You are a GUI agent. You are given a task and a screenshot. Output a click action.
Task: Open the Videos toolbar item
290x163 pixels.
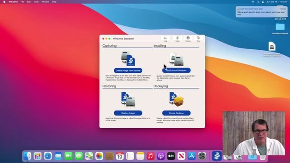click(x=188, y=38)
